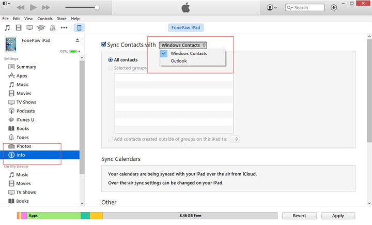
Task: Open Photos in Settings sidebar
Action: point(23,146)
